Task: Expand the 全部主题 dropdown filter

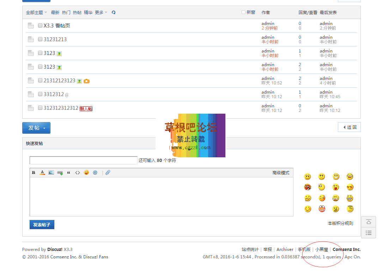Action: click(x=36, y=12)
